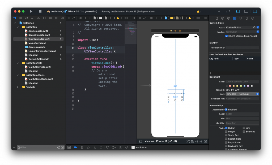Show the Attributes inspector
Screen dimensions: 272x165
click(x=241, y=18)
